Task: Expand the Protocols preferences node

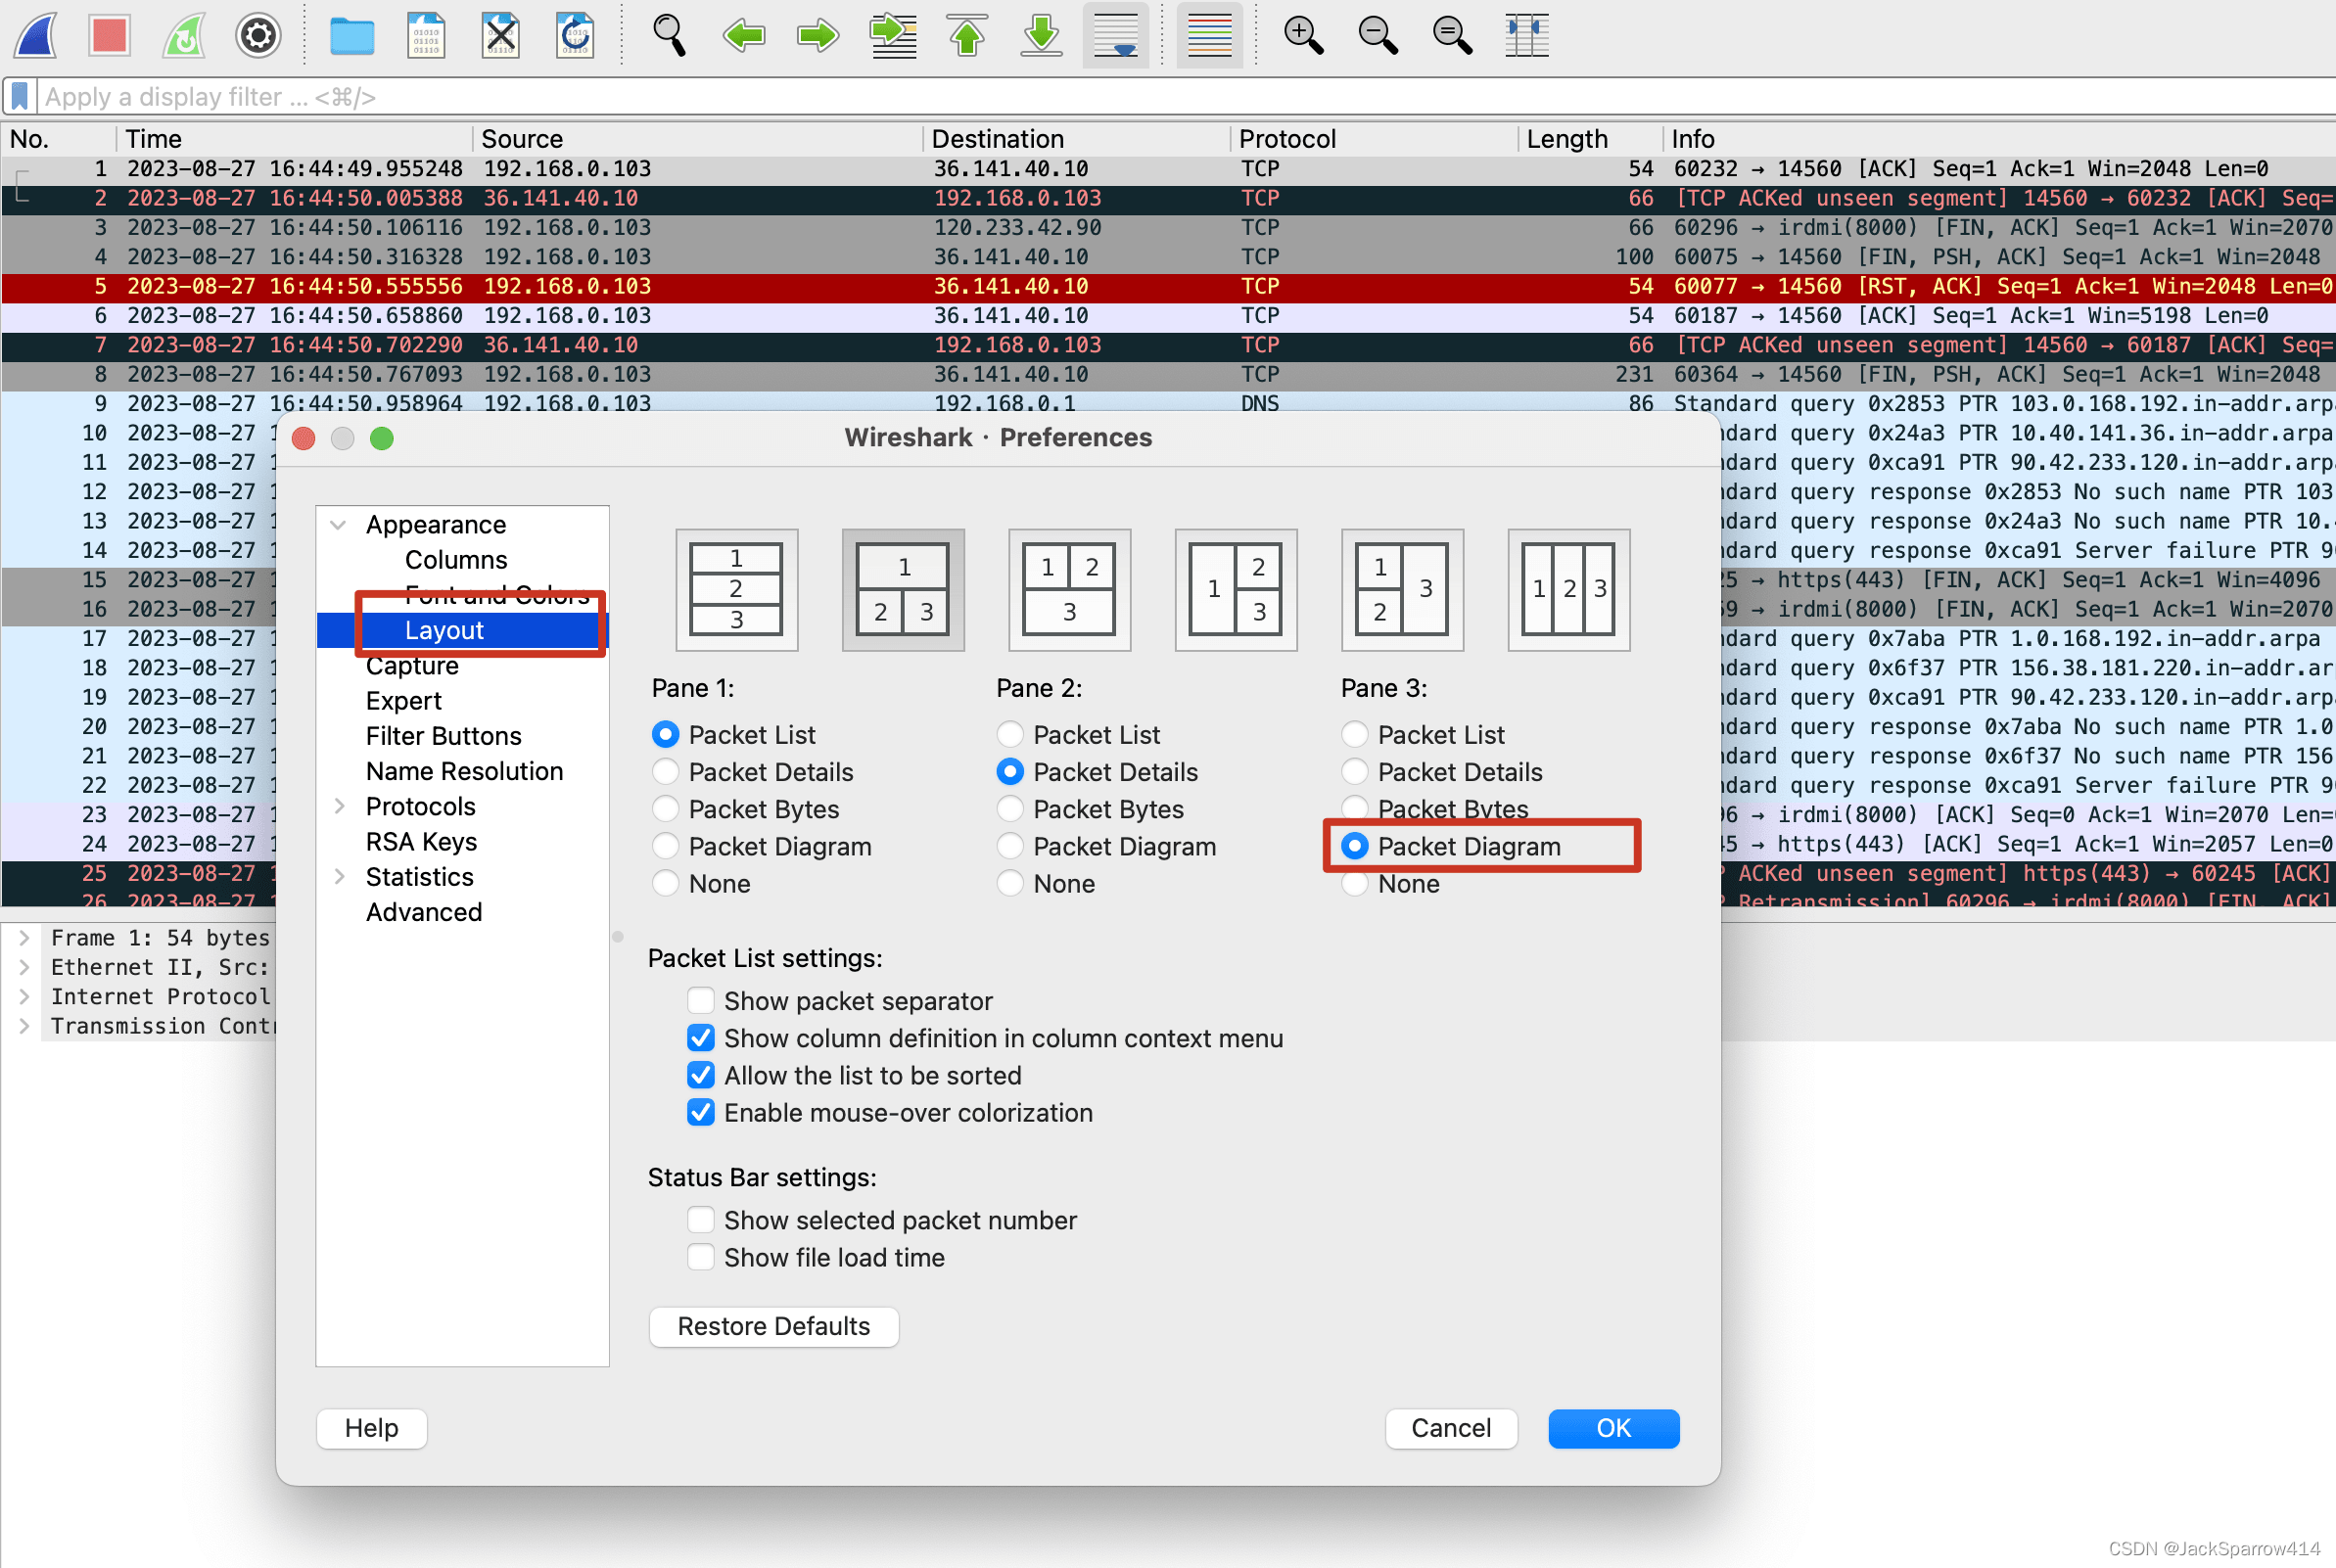Action: pyautogui.click(x=339, y=807)
